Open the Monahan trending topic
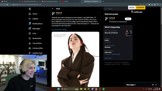This screenshot has width=162, height=91. click(x=108, y=47)
